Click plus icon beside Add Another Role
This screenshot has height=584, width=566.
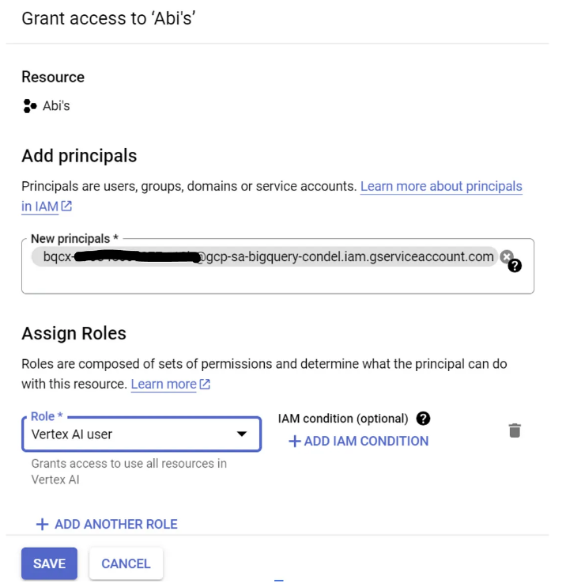(43, 524)
